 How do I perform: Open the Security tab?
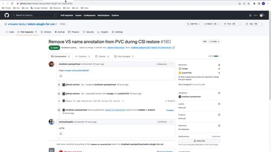click(88, 32)
